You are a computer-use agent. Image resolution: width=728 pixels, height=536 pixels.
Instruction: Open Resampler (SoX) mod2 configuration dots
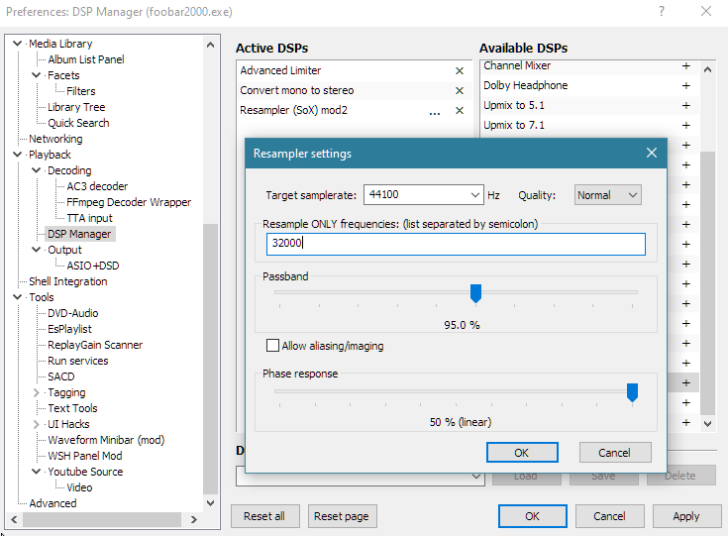pos(435,112)
